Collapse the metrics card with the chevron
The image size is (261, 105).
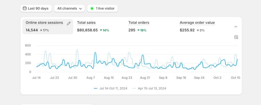(236, 27)
